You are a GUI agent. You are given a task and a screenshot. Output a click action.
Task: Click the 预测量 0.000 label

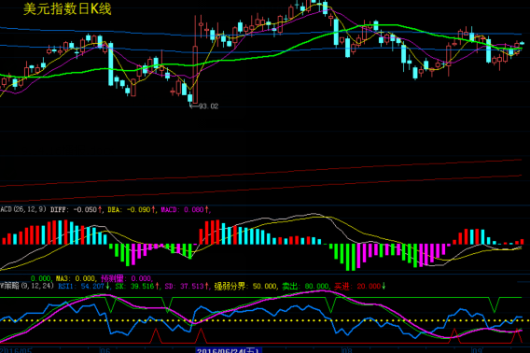pos(126,278)
